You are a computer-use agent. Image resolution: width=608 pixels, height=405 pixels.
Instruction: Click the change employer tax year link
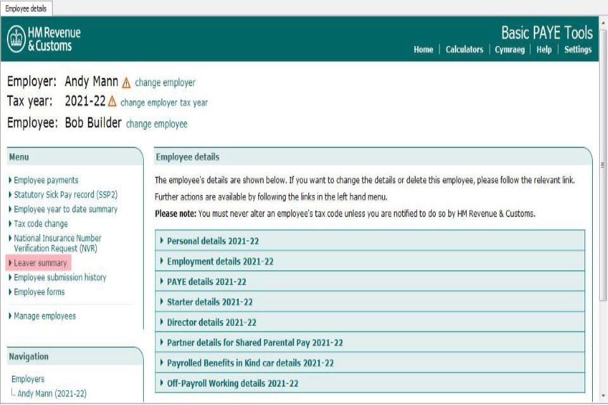coord(164,103)
